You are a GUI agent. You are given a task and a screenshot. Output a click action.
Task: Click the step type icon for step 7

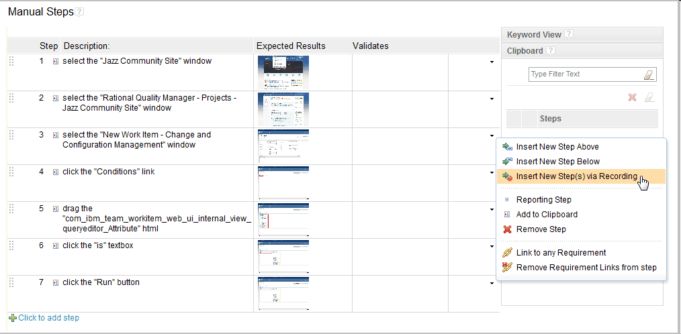(56, 283)
